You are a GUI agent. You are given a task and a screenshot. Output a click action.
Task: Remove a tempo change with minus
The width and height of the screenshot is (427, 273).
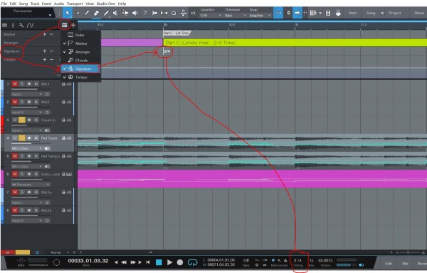[x=51, y=59]
